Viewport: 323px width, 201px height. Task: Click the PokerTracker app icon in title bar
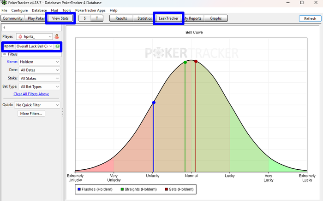pos(4,3)
